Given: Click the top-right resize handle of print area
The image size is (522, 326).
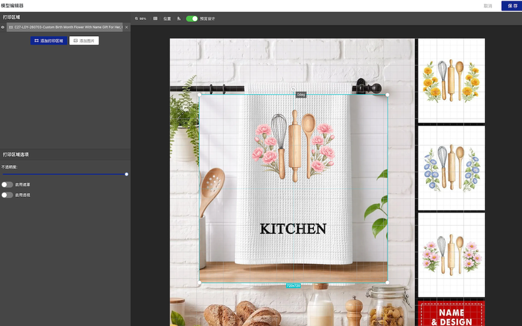Looking at the screenshot, I should click(x=387, y=95).
